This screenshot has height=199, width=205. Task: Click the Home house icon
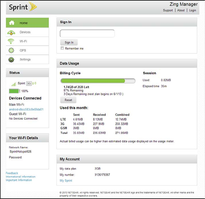click(x=12, y=23)
